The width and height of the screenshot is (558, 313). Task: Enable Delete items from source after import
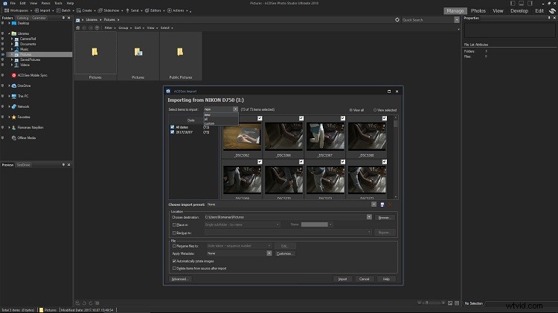[174, 268]
